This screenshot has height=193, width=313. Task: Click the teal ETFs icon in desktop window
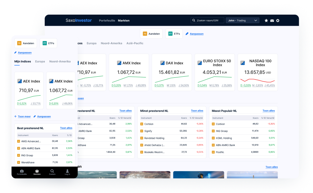click(170, 34)
